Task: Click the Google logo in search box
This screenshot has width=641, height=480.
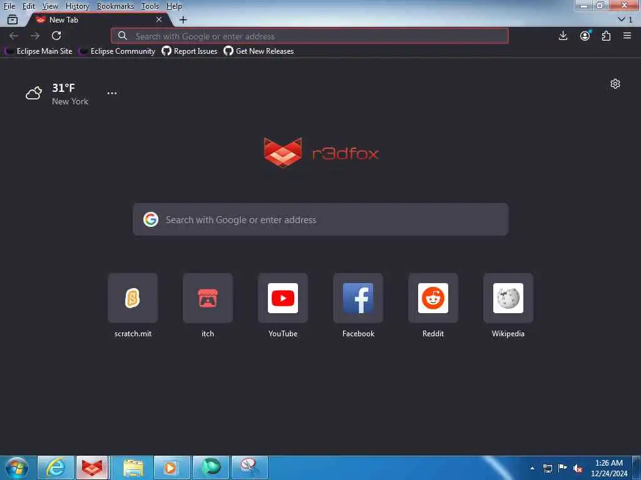Action: [151, 219]
